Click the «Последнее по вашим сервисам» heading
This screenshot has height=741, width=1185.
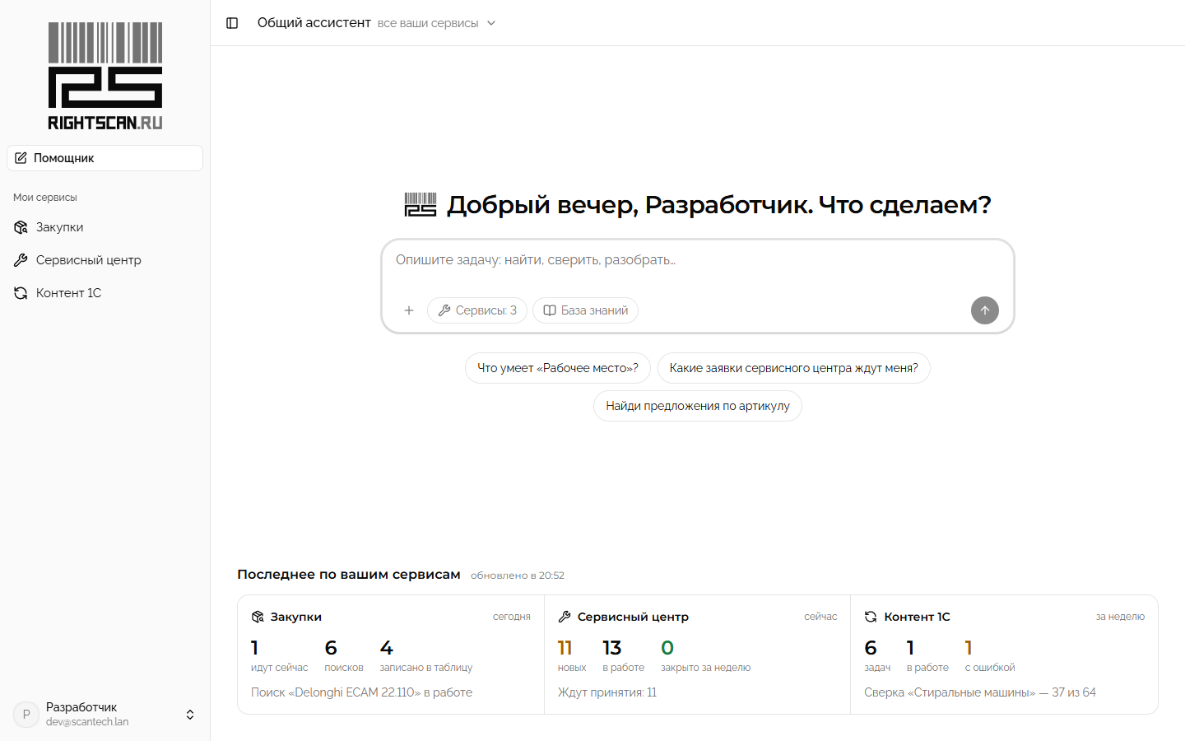[x=349, y=575]
